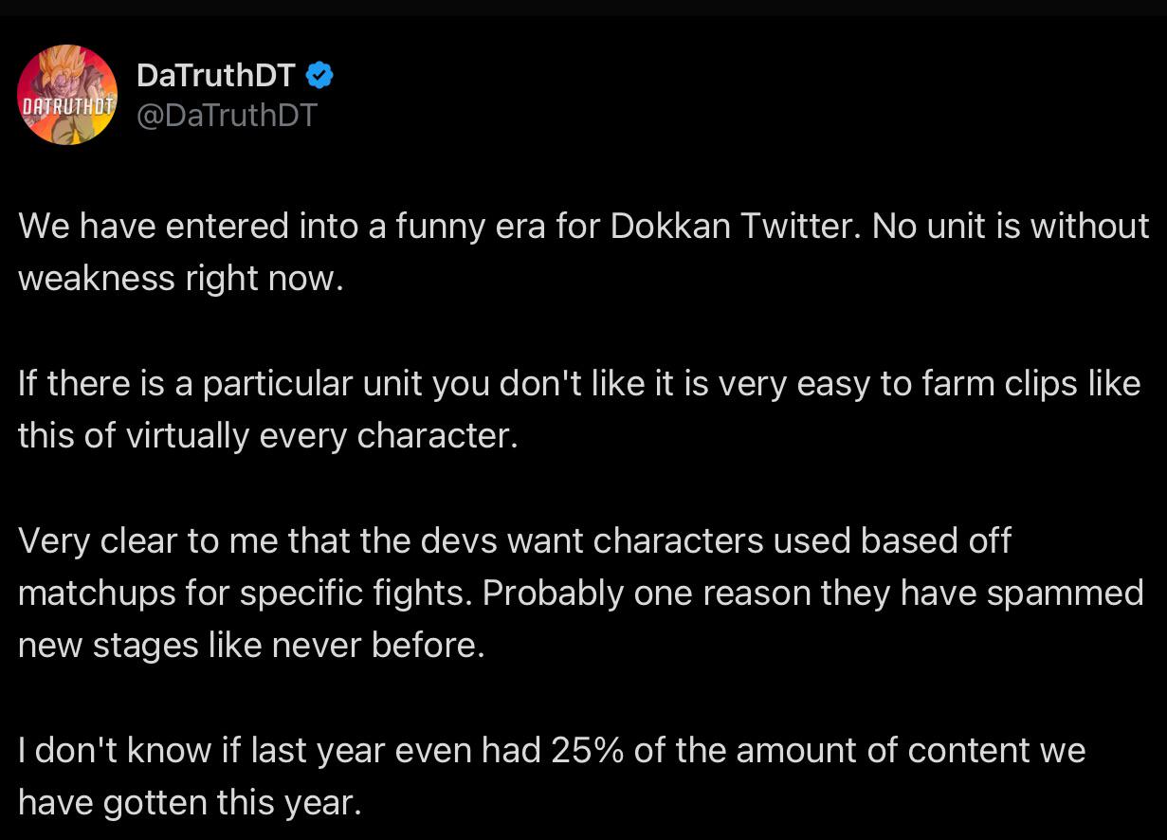1167x840 pixels.
Task: Open the DaTruthDT display name
Action: 217,74
